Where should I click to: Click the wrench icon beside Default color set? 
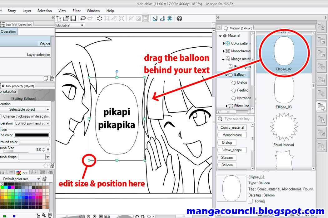click(44, 179)
